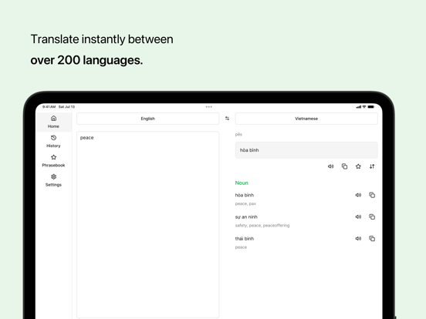Image resolution: width=426 pixels, height=319 pixels.
Task: Copy the noun entry 'hòa bình'
Action: [x=372, y=195]
